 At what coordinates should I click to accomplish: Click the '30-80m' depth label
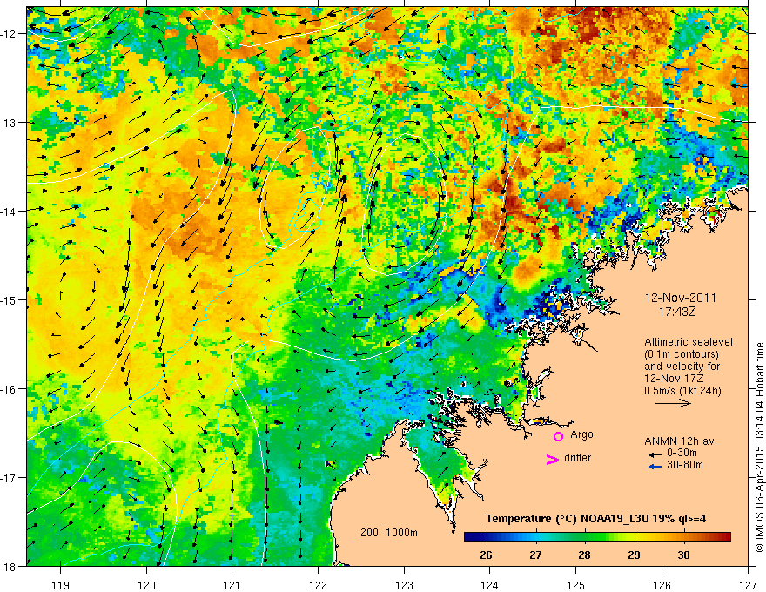685,465
